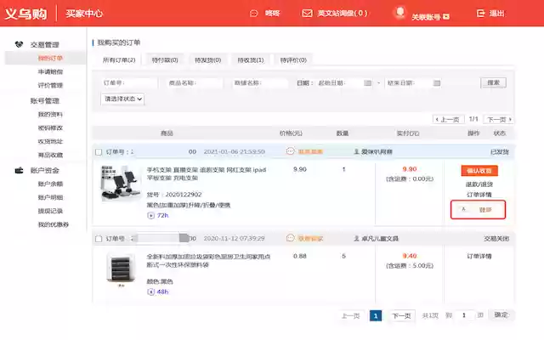Click seller person icon for 2021-01-06 order

coord(356,151)
